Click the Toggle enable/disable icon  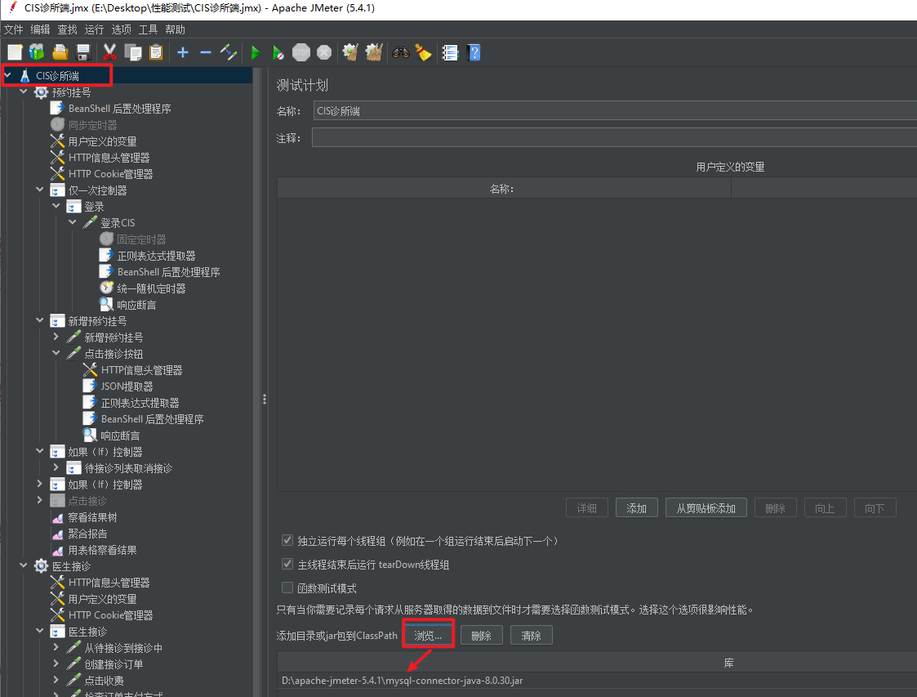(x=228, y=52)
